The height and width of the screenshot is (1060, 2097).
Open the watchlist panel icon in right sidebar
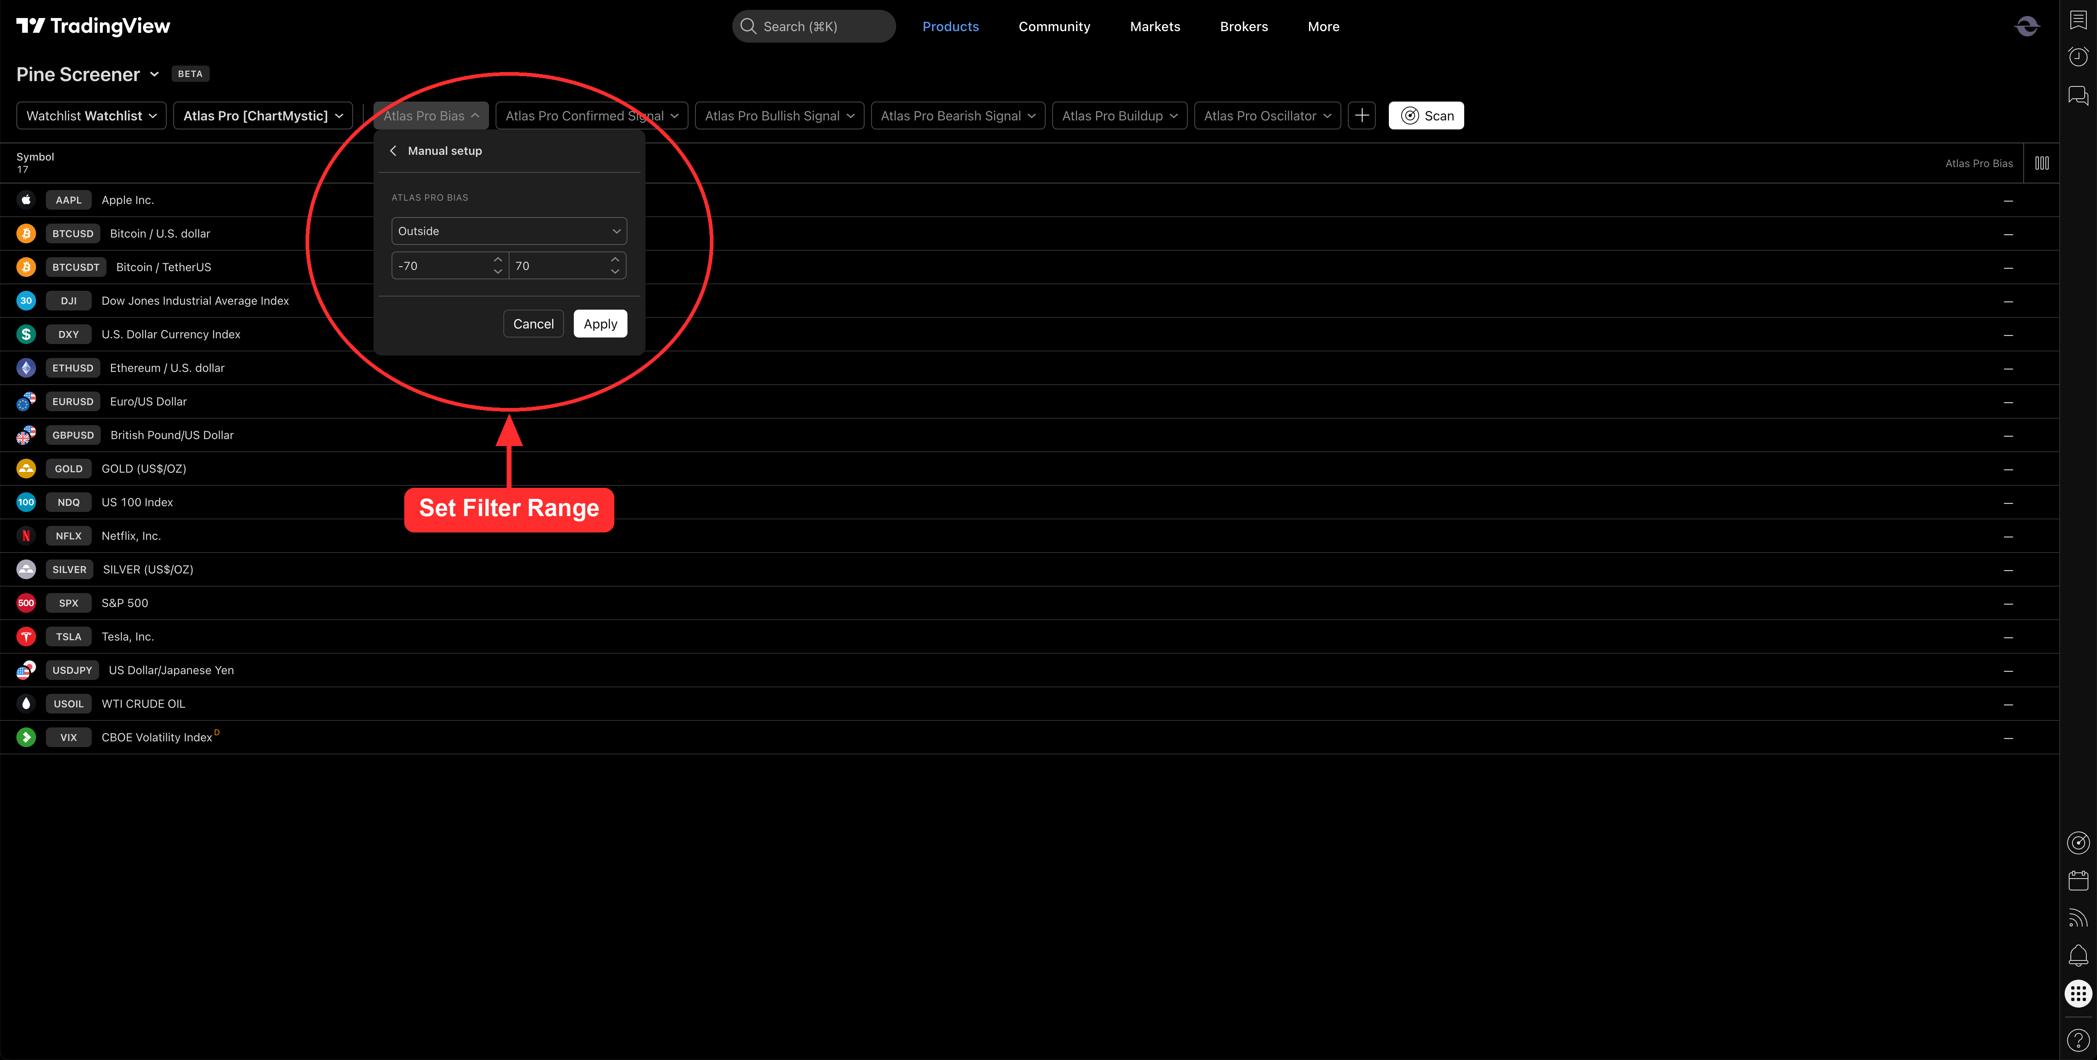pyautogui.click(x=2078, y=20)
